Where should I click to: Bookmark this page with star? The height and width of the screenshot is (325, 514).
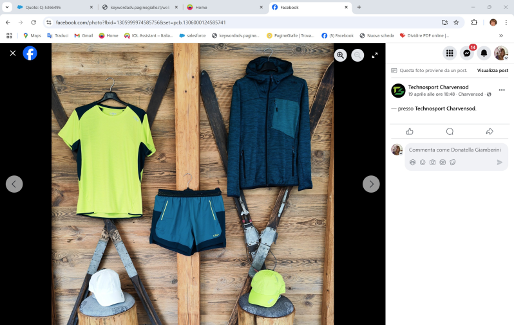tap(456, 22)
